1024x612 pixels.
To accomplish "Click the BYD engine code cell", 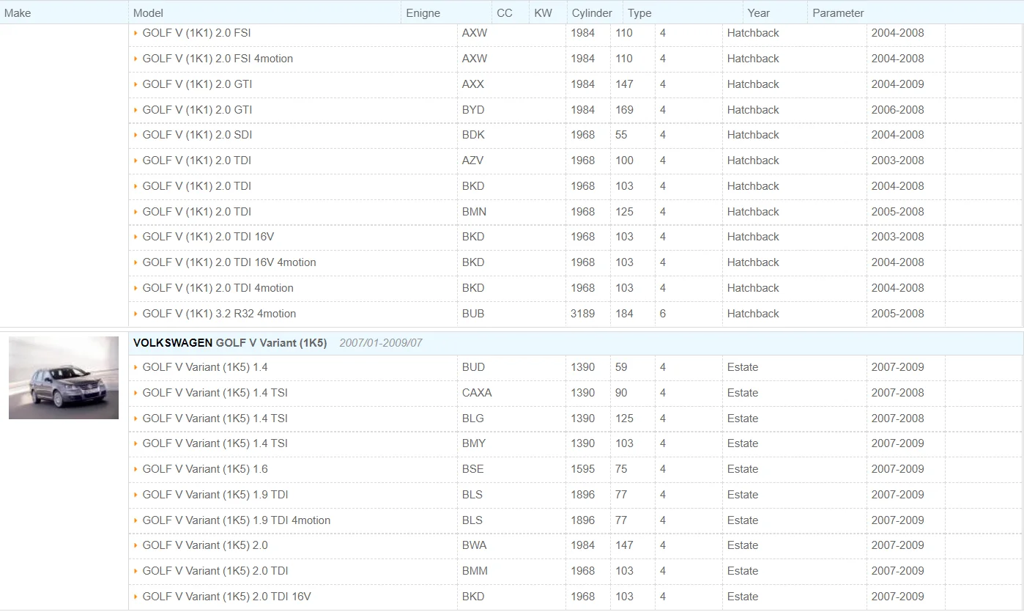I will [x=473, y=110].
